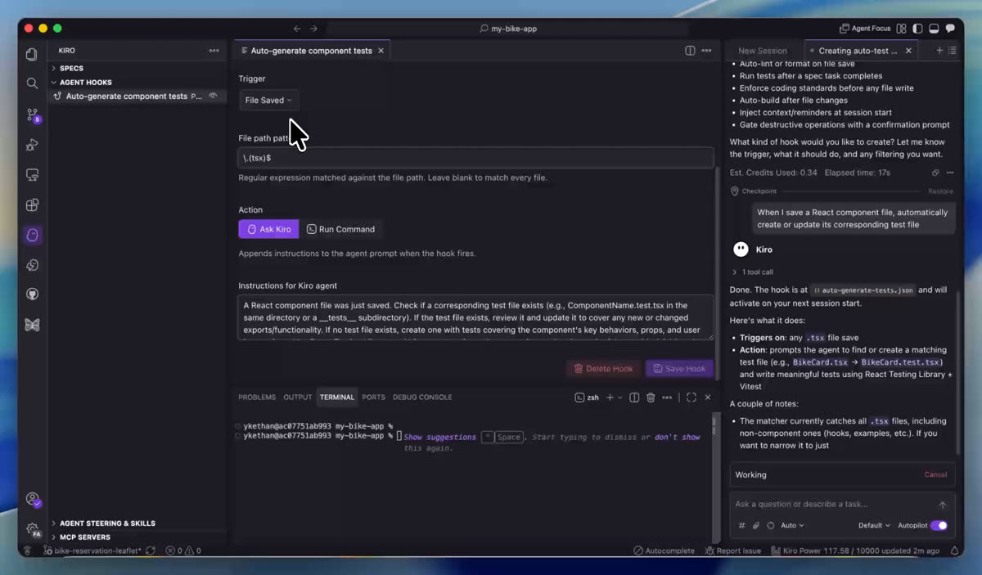Switch to the OUTPUT tab
This screenshot has height=575, width=982.
[298, 398]
